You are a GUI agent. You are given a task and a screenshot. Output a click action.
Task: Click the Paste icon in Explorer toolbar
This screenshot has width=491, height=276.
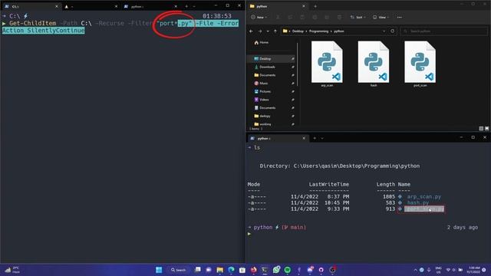coord(302,17)
